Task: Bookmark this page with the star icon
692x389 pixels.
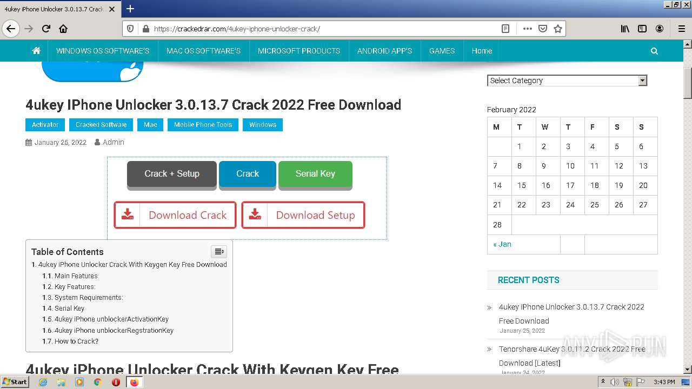Action: tap(558, 29)
